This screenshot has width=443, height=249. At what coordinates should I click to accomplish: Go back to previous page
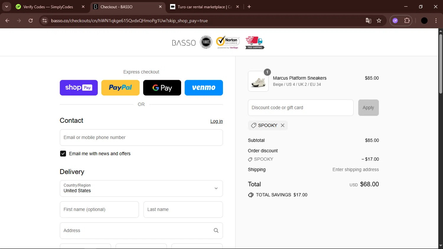(7, 21)
